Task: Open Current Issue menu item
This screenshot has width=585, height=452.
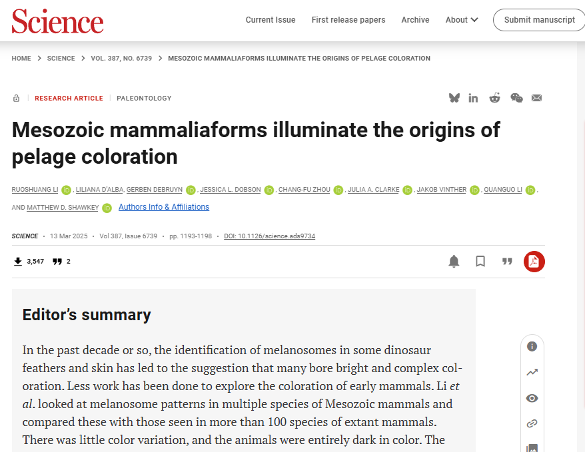Action: click(x=271, y=20)
